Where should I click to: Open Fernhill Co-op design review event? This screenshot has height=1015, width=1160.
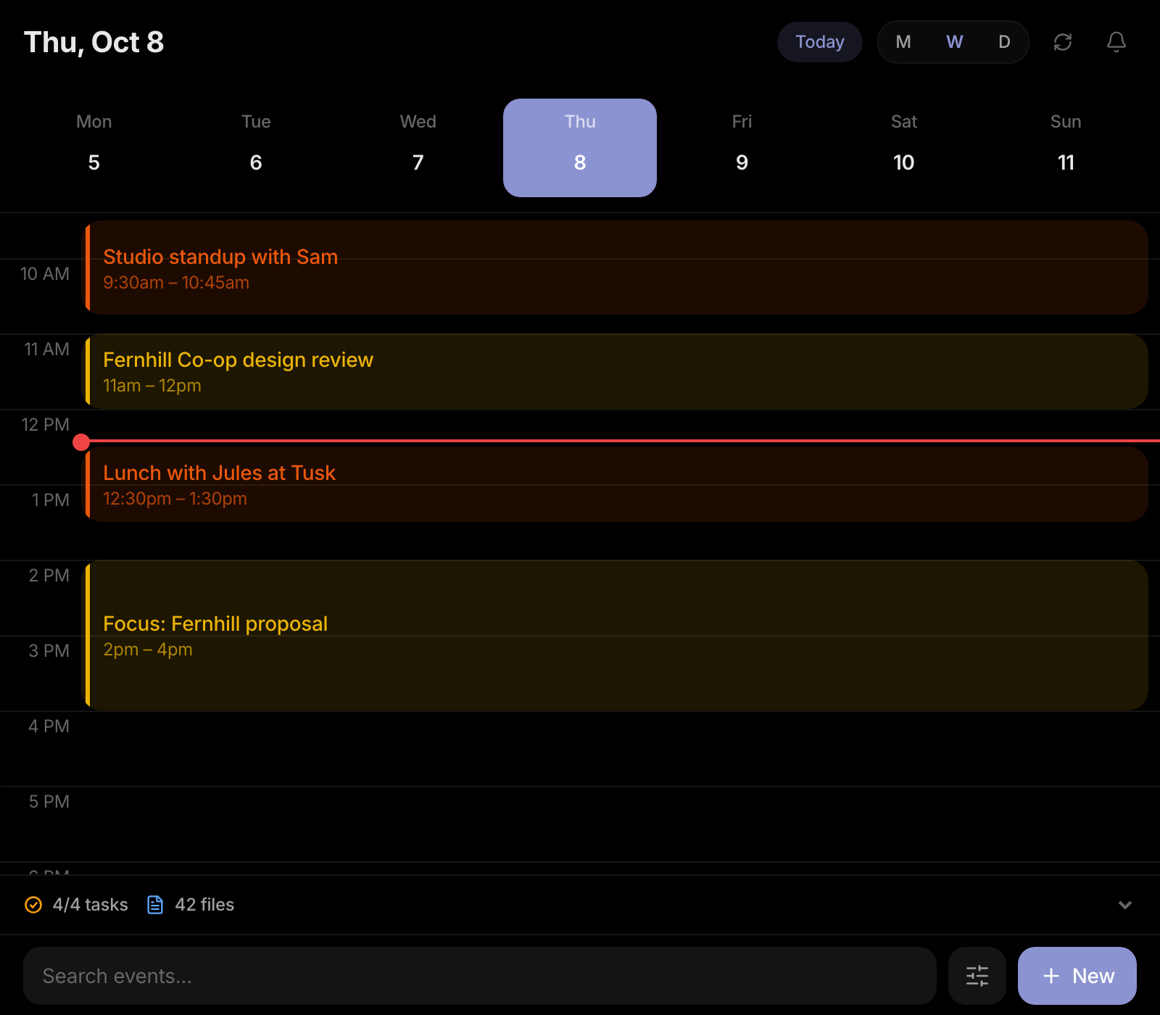(x=616, y=371)
